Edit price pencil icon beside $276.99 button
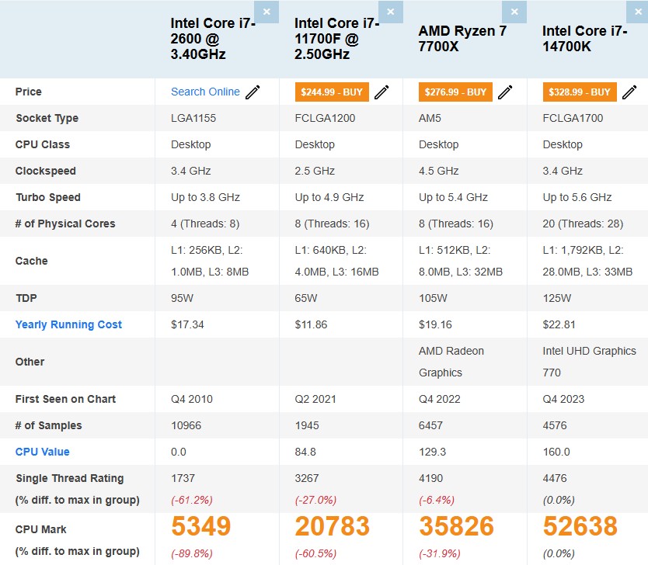 coord(505,92)
